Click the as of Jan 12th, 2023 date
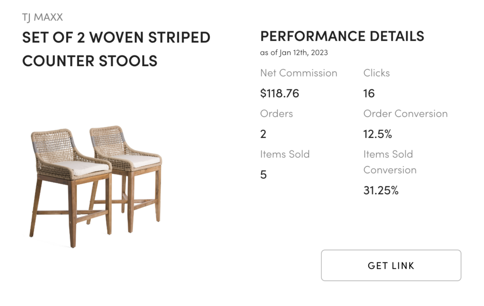Image resolution: width=484 pixels, height=306 pixels. pyautogui.click(x=294, y=52)
